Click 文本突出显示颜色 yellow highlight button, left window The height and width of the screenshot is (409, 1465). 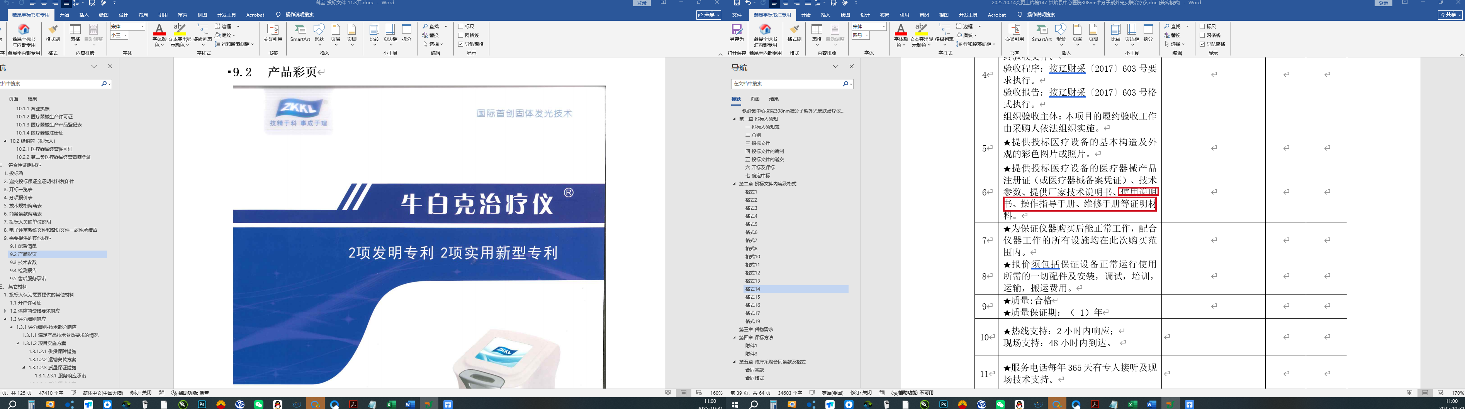pos(180,35)
